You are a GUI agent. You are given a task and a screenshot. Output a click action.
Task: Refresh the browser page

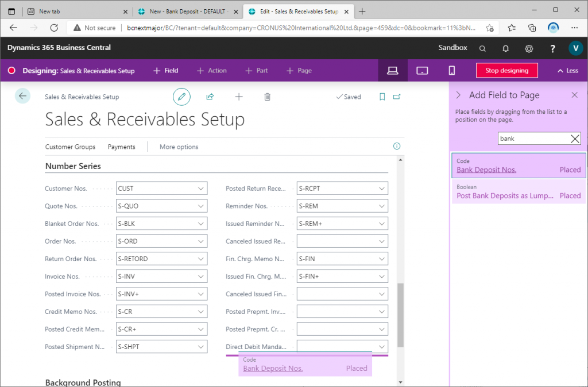click(x=54, y=28)
